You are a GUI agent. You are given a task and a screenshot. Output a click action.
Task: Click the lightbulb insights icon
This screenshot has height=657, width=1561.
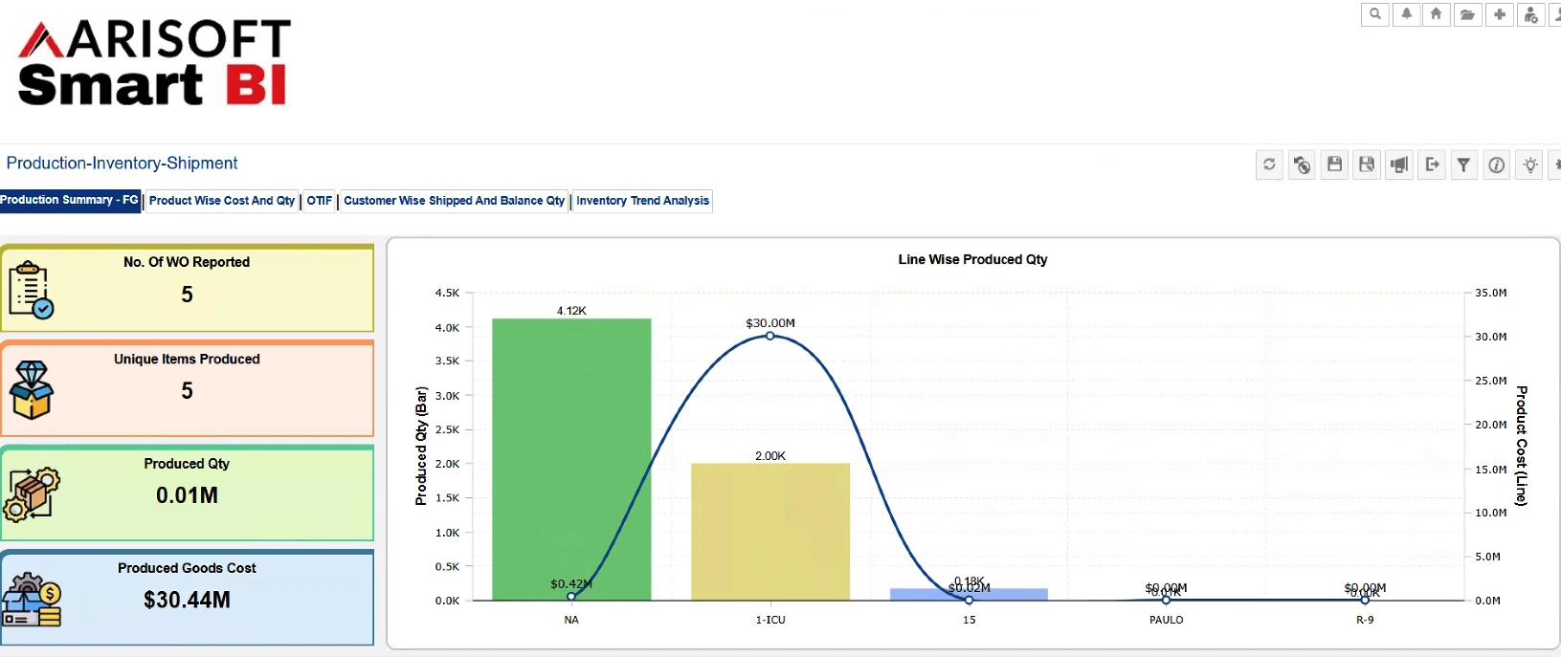(x=1530, y=164)
